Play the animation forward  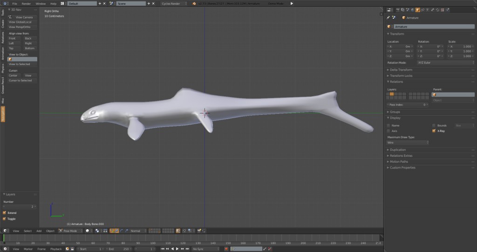177,249
